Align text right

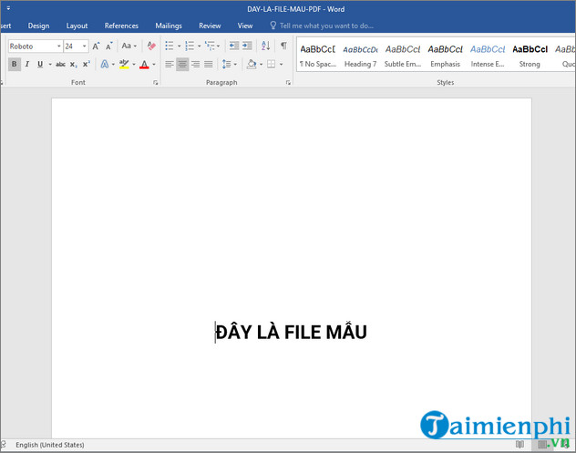195,65
